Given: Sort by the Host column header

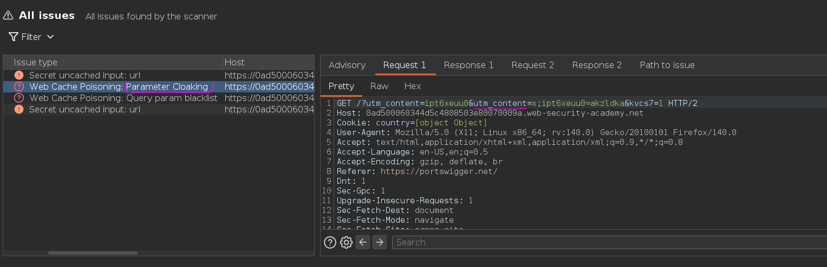Looking at the screenshot, I should (x=269, y=62).
